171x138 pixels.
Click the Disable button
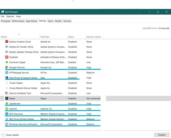[x=162, y=135]
